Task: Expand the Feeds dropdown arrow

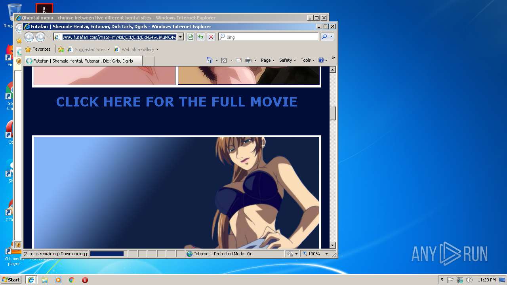Action: click(231, 61)
